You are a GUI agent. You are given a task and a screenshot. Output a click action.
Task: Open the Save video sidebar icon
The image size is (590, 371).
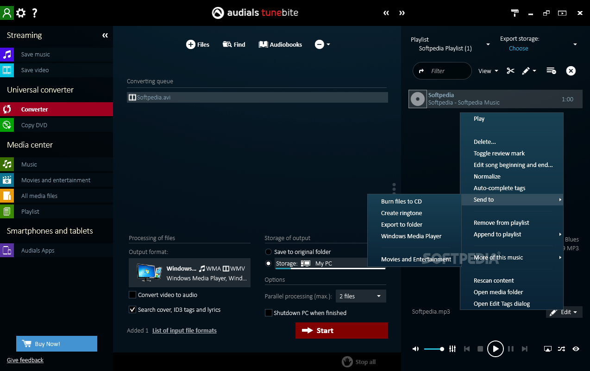[x=7, y=70]
